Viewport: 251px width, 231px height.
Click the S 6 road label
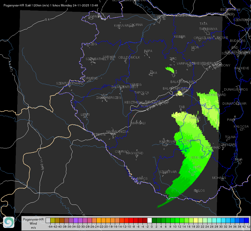click(47, 20)
